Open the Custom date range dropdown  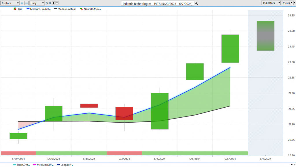tap(10, 3)
